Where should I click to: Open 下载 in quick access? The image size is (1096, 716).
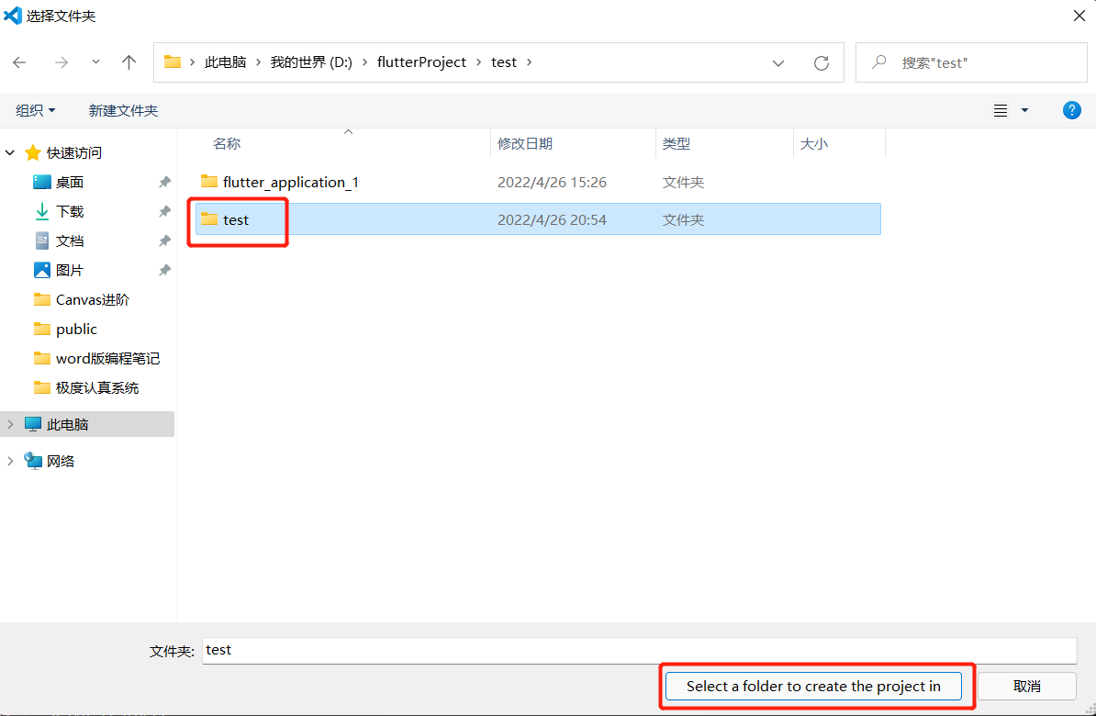pyautogui.click(x=69, y=211)
